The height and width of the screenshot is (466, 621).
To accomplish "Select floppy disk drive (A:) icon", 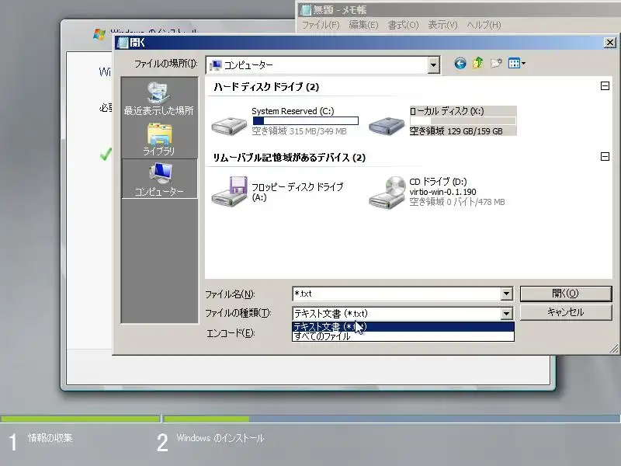I will click(230, 191).
